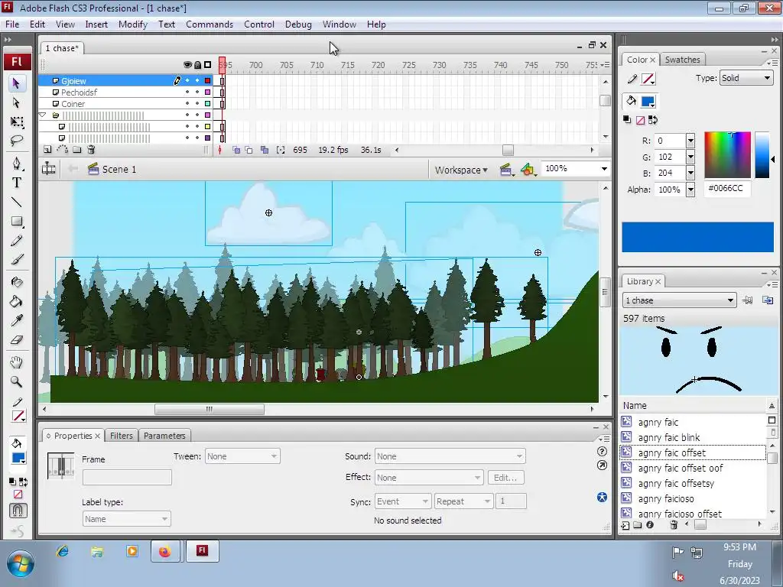Click the frame label input field
Screen dimensions: 783x587
(x=127, y=477)
